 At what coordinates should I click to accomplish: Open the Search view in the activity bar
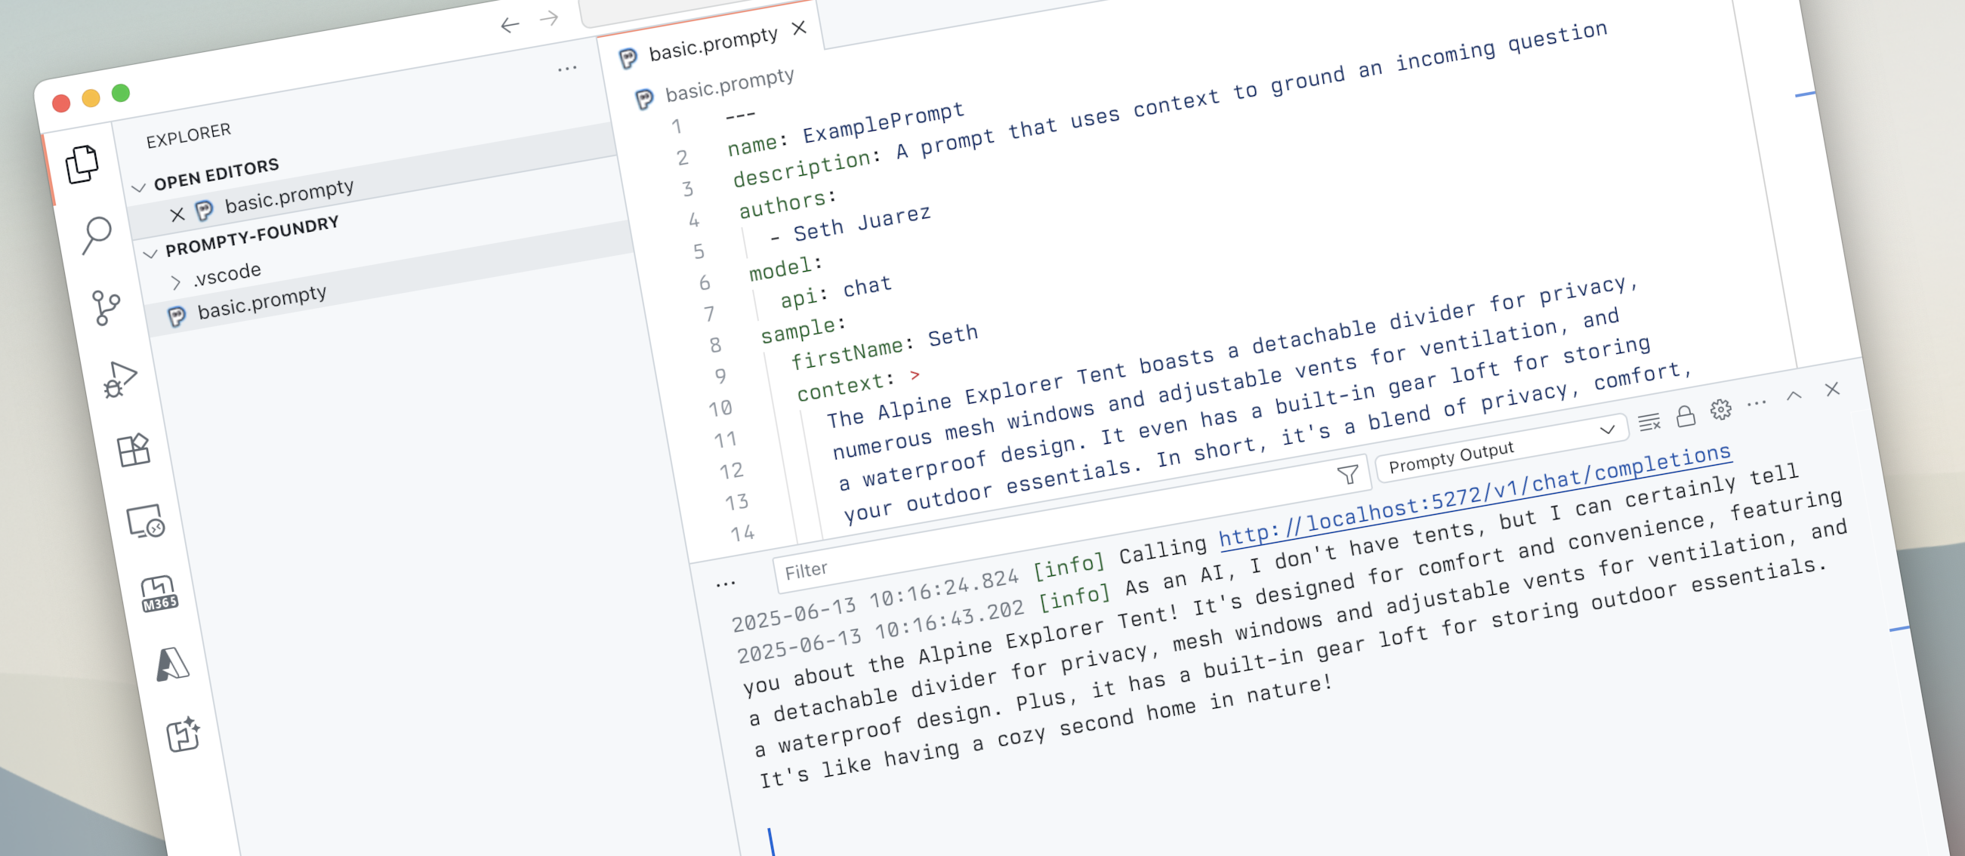(x=96, y=235)
